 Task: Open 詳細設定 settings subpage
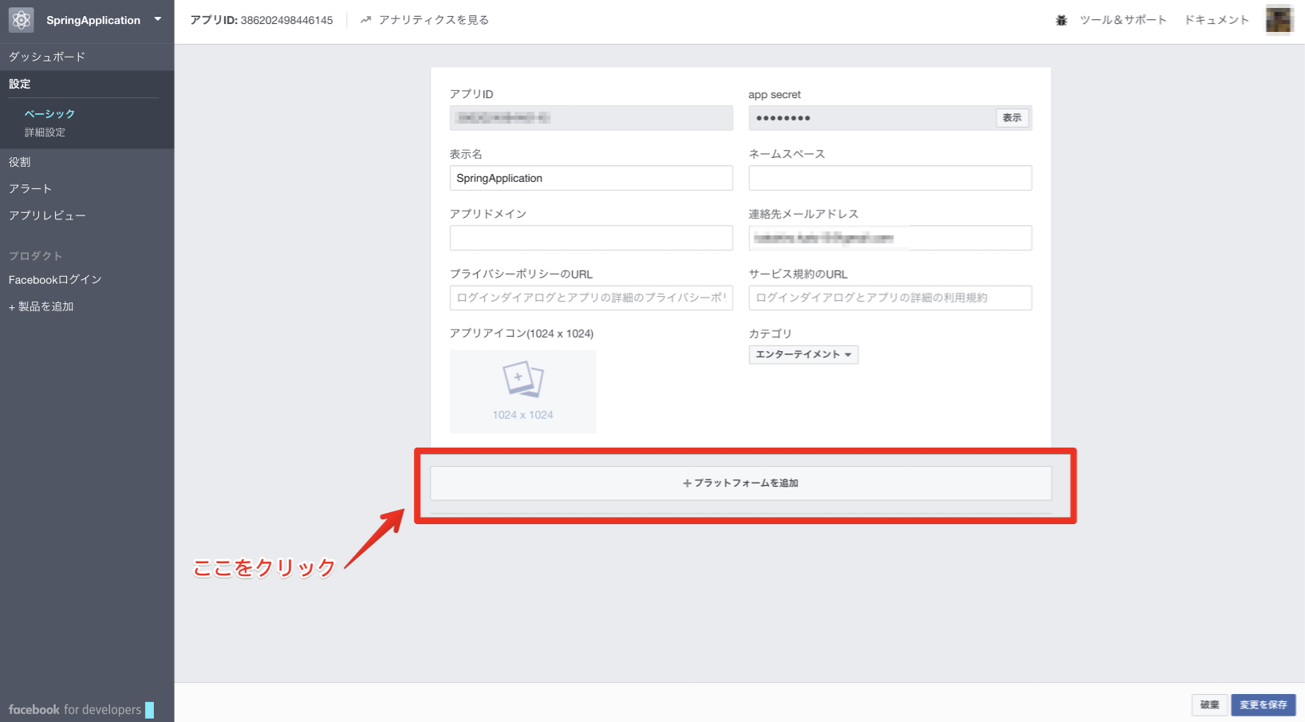click(45, 132)
